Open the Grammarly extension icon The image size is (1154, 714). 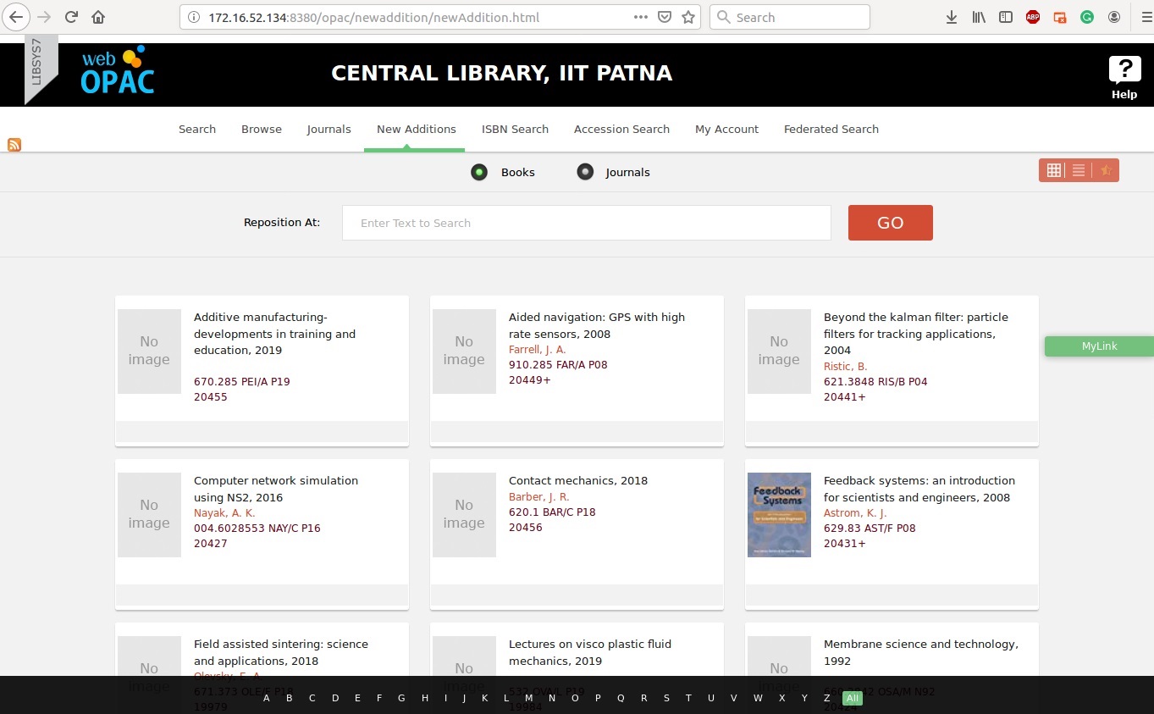point(1087,17)
